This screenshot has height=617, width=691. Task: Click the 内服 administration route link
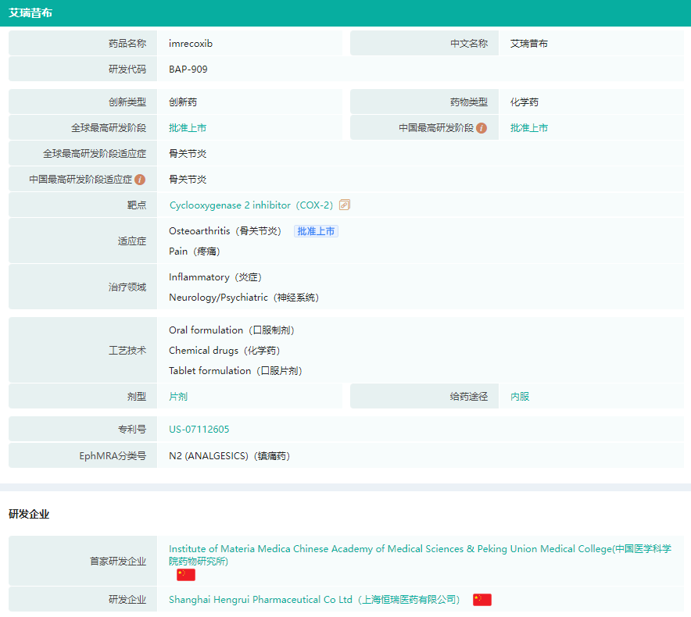click(x=520, y=397)
